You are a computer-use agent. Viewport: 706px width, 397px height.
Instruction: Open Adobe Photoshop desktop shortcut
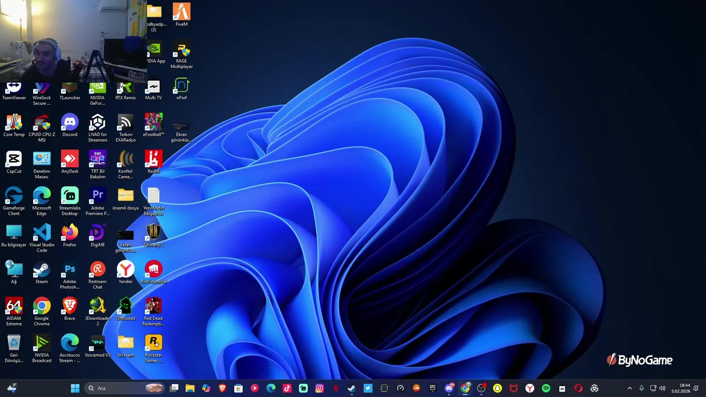click(x=69, y=275)
